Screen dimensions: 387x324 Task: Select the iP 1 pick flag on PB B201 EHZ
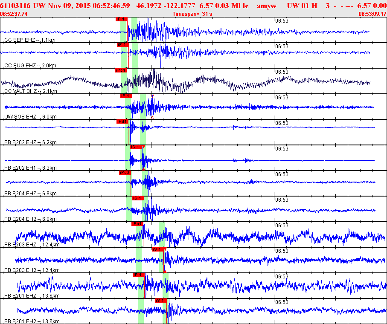138,275
